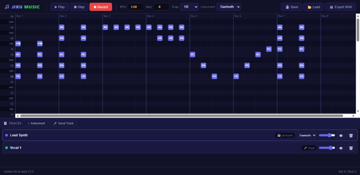
Task: Click the Lead Synth volume slider
Action: (x=327, y=135)
